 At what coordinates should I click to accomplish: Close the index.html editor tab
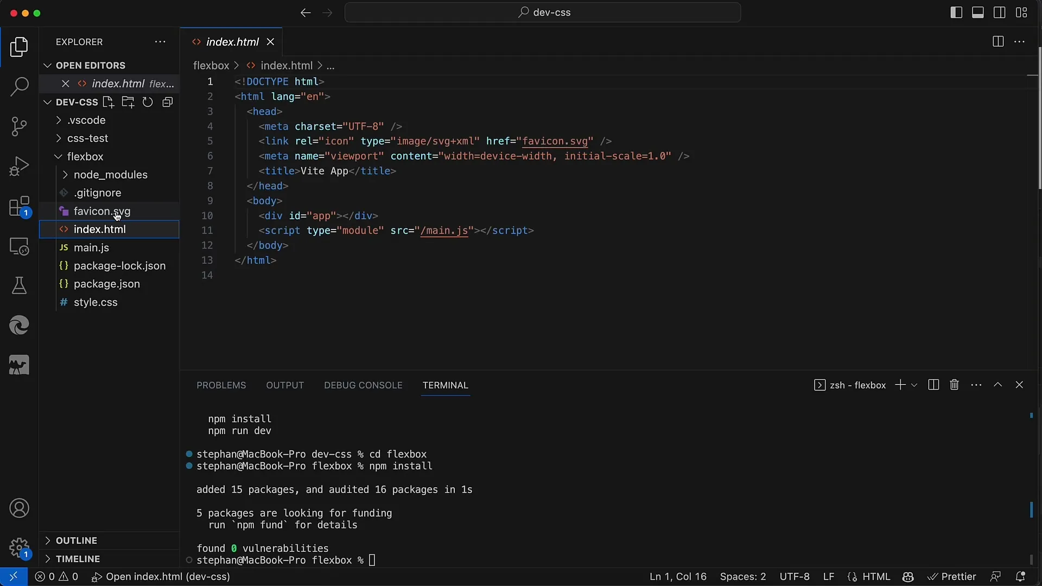coord(270,42)
